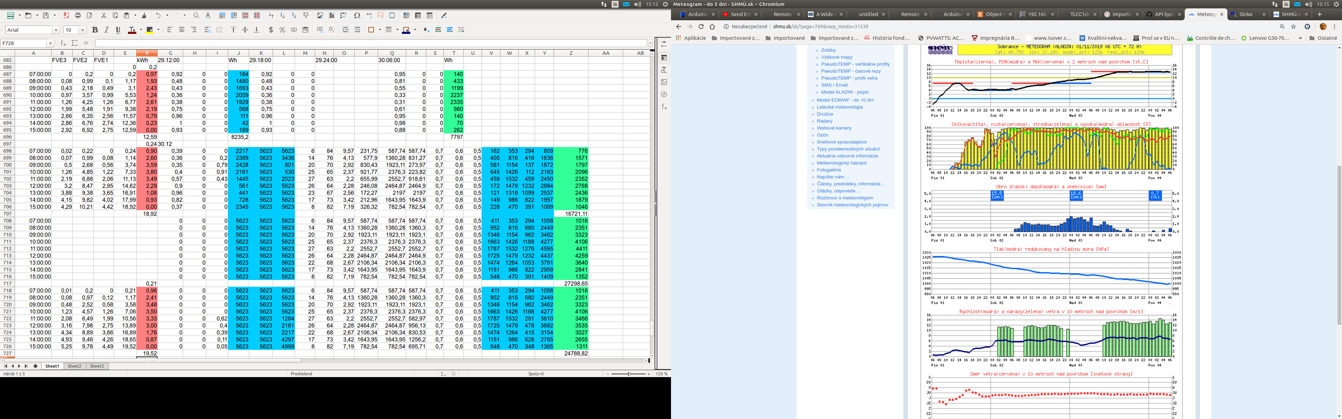Viewport: 1342px width, 419px height.
Task: Toggle underline formatting
Action: (118, 30)
